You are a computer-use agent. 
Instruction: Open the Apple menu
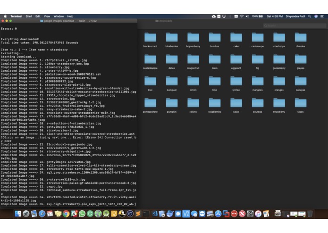(x=5, y=17)
